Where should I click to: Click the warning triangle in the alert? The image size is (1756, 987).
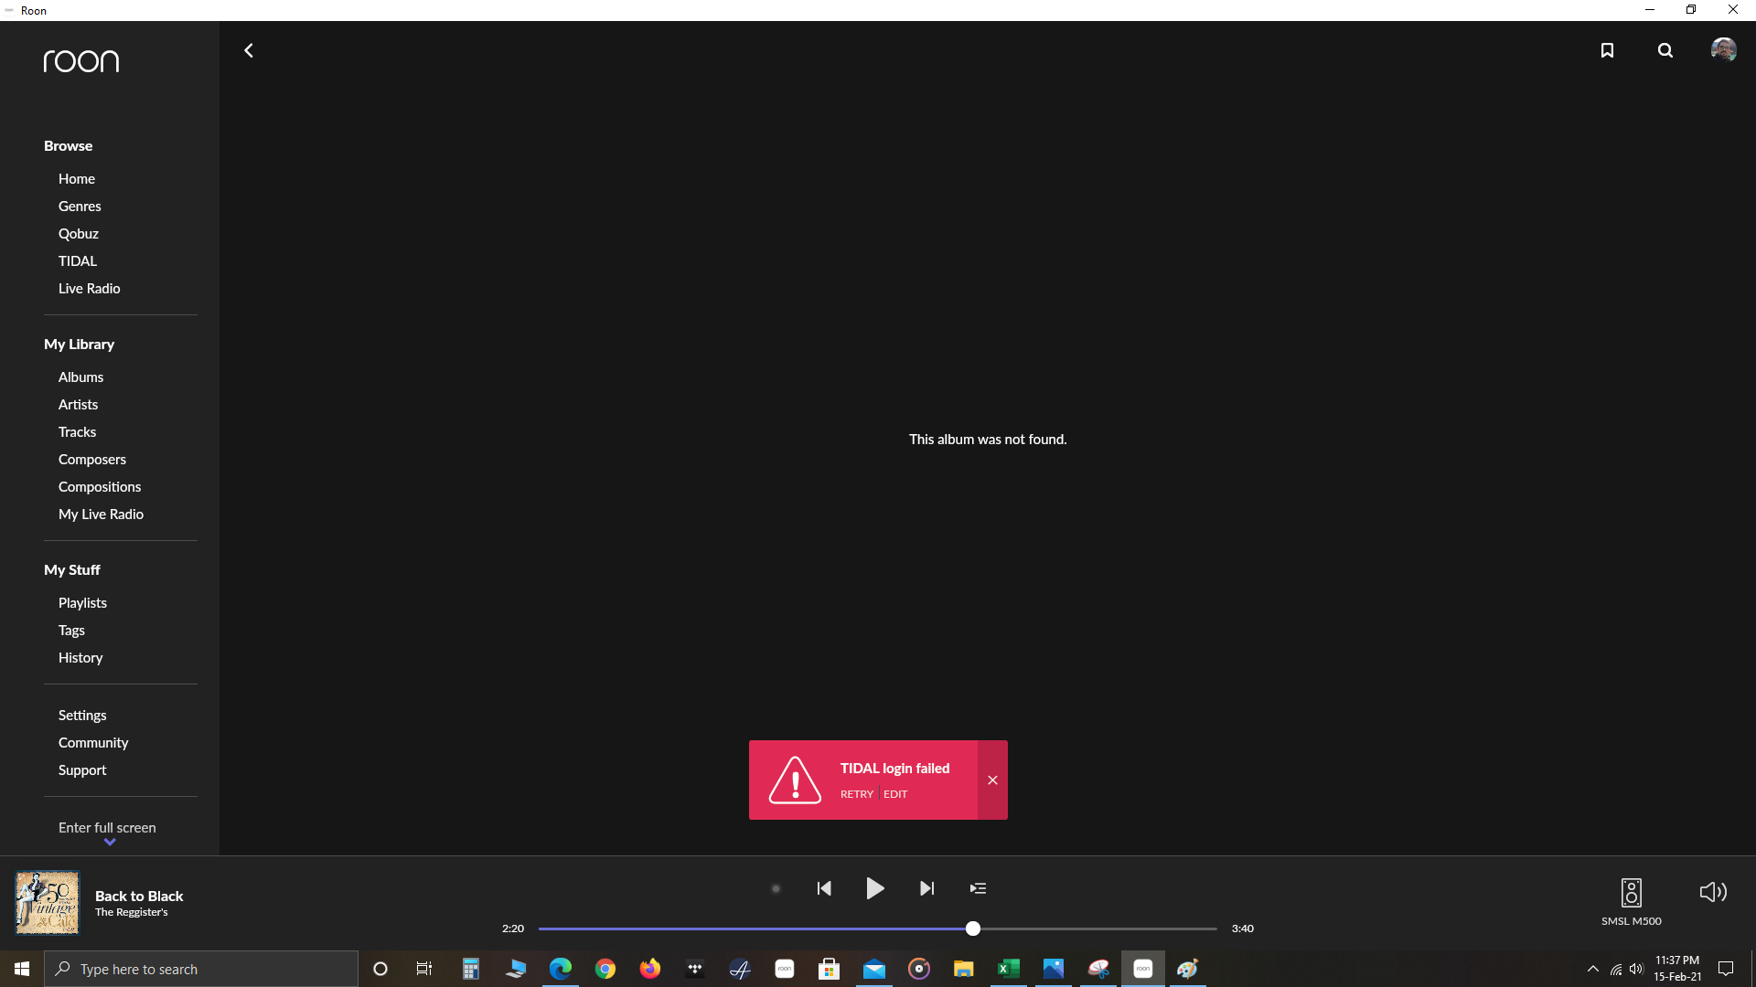point(795,780)
